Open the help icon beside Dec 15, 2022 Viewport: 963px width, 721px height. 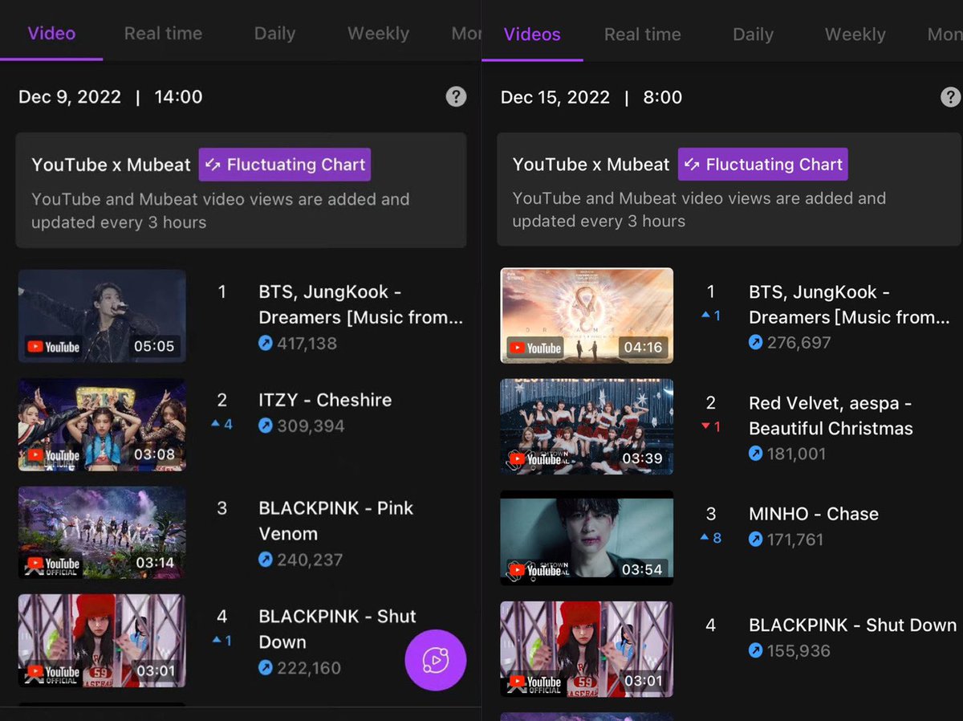950,97
